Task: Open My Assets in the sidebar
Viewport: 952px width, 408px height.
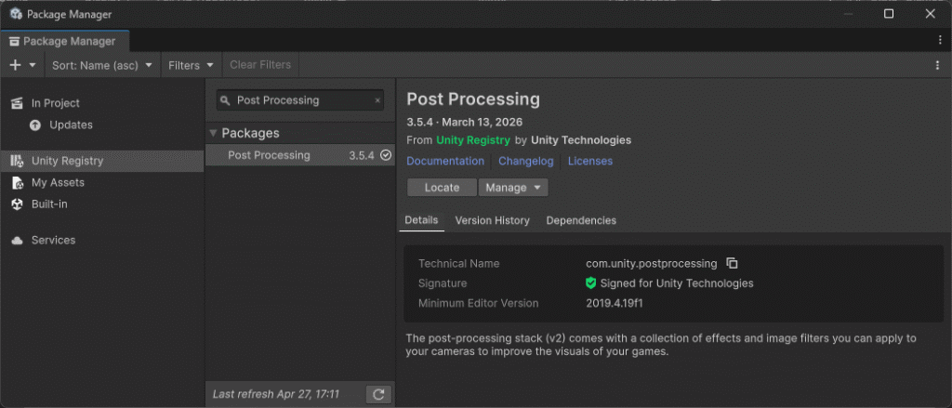Action: (x=58, y=183)
